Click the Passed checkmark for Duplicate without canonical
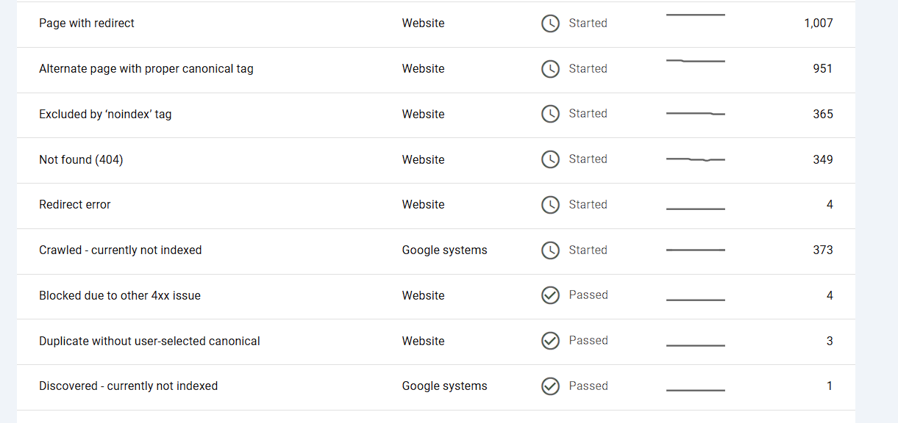The width and height of the screenshot is (898, 423). tap(550, 341)
